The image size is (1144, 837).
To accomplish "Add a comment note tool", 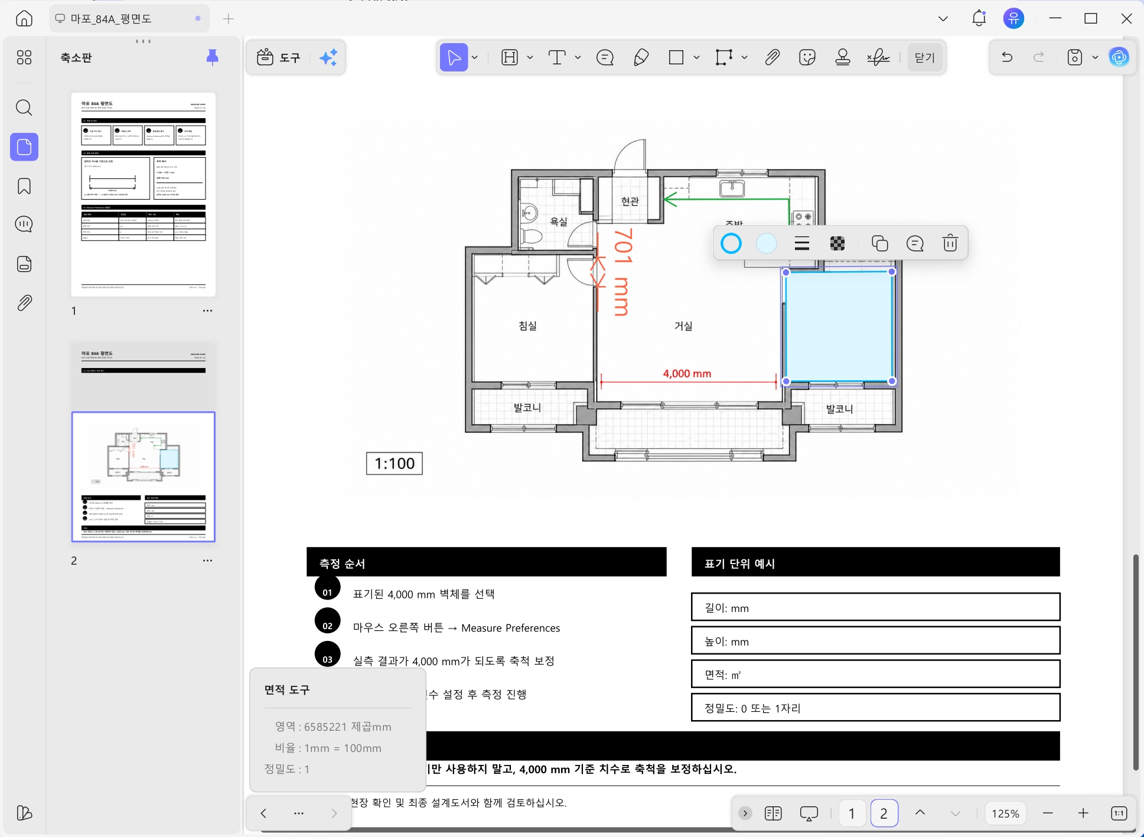I will [605, 57].
